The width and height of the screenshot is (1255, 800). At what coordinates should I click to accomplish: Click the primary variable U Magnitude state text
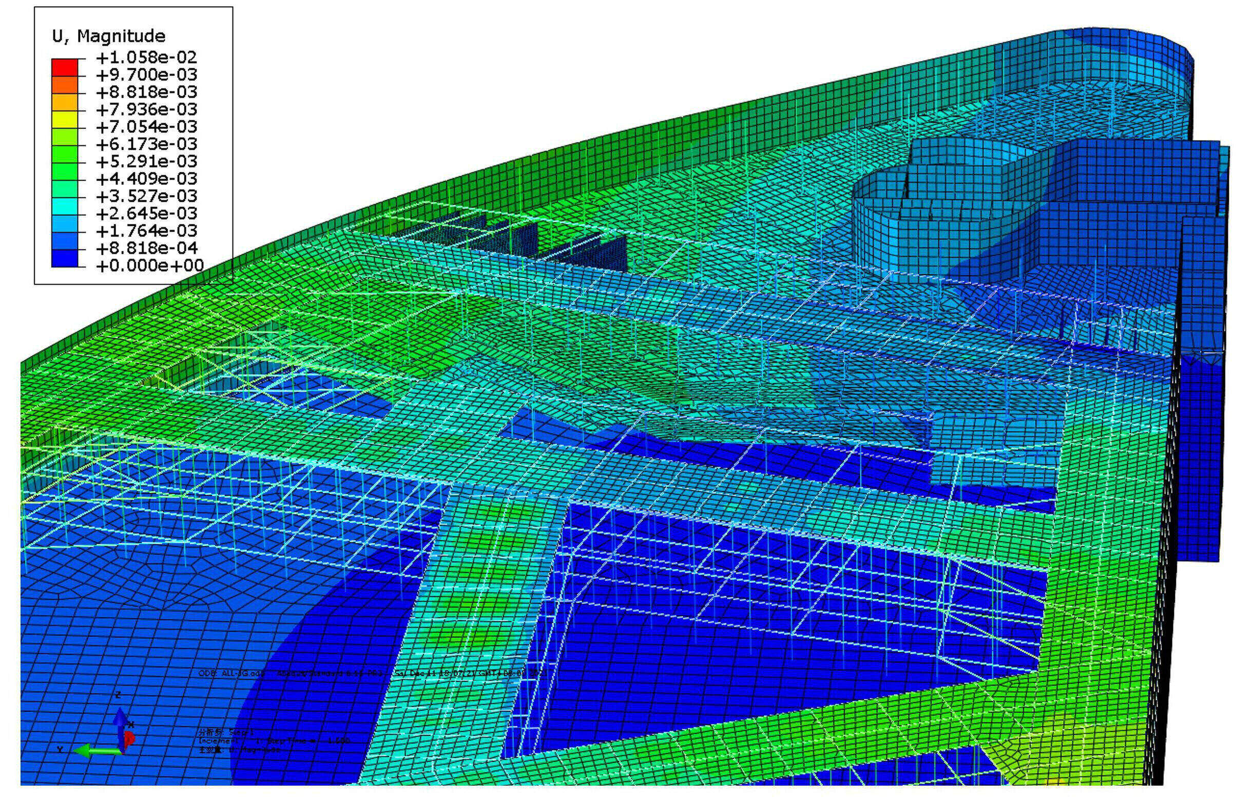click(x=239, y=750)
